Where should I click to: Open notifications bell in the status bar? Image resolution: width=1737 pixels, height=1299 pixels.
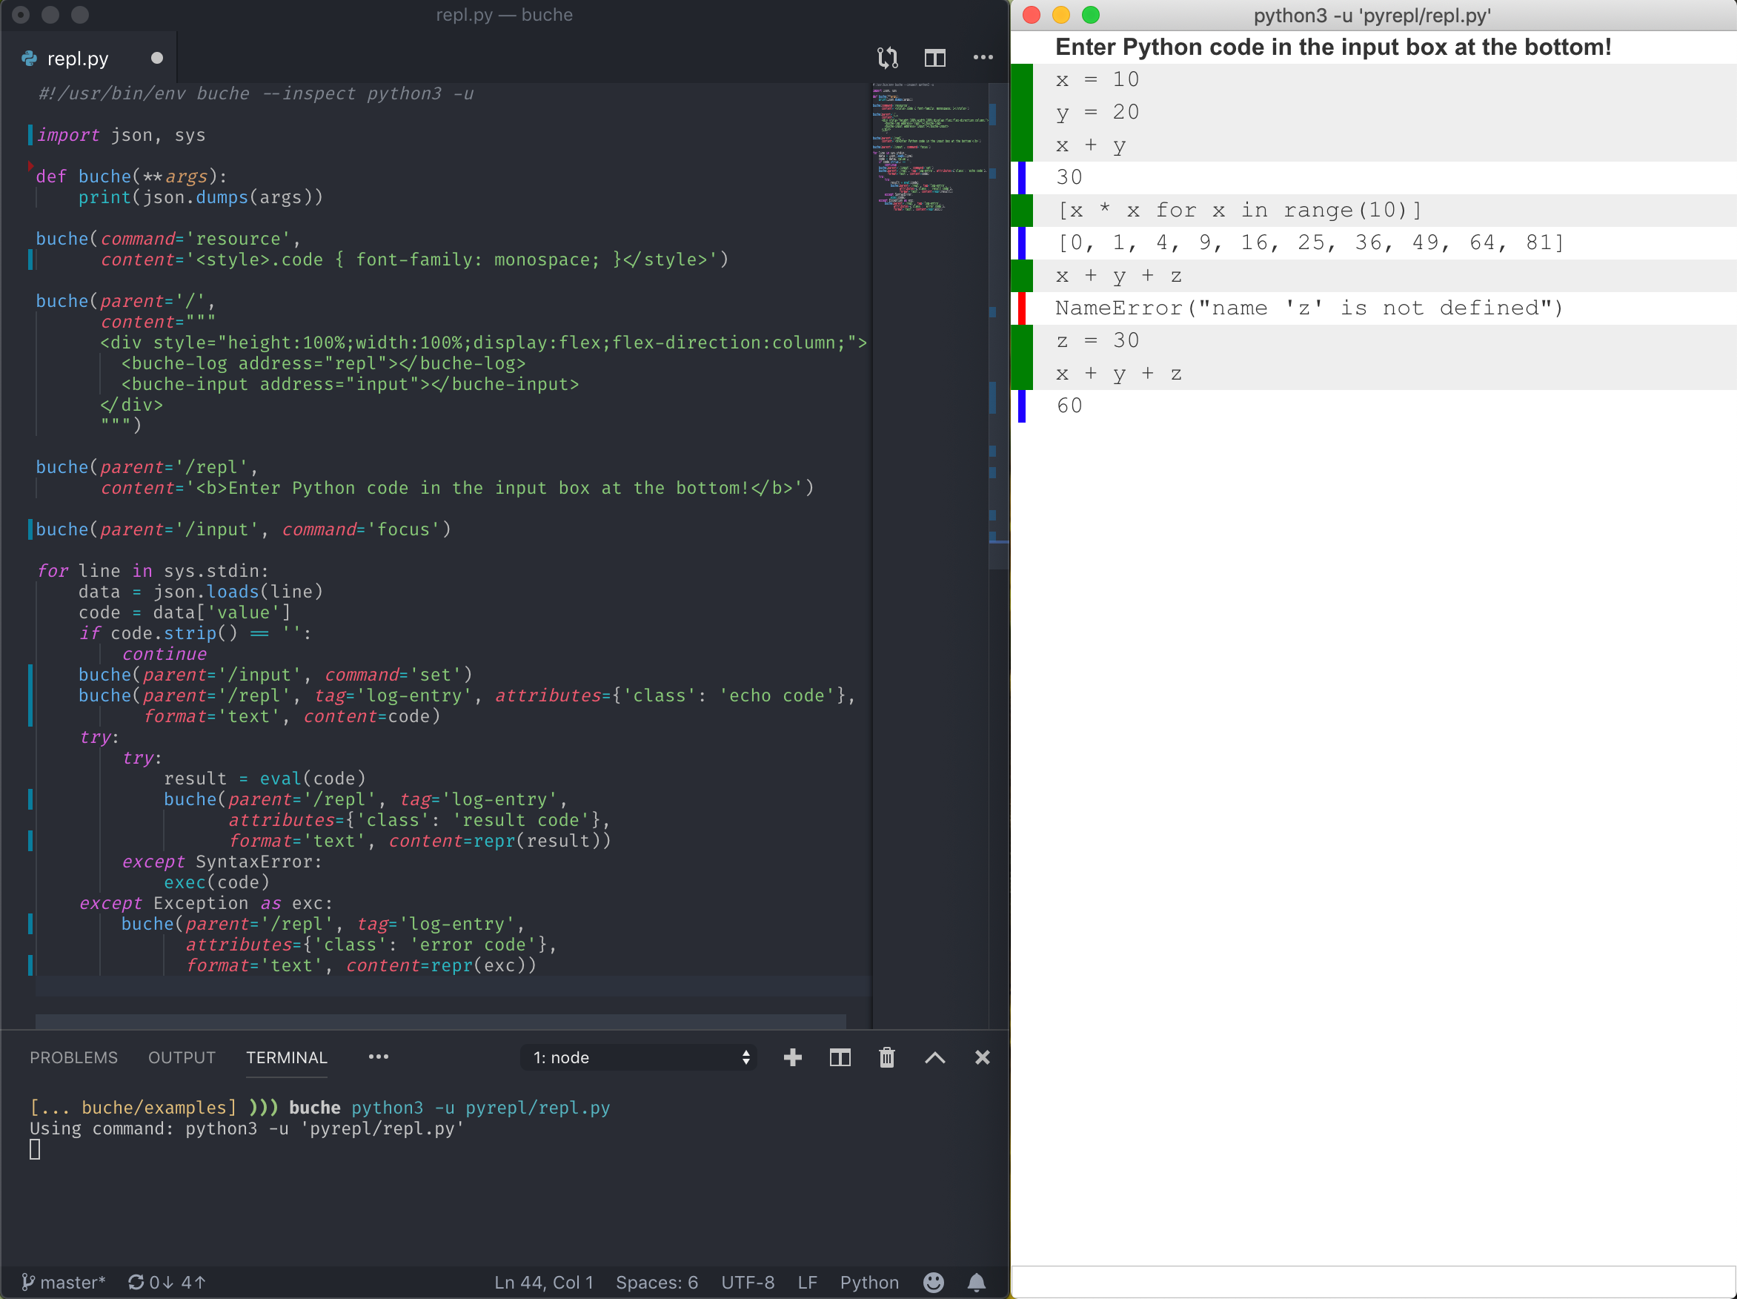[x=976, y=1283]
